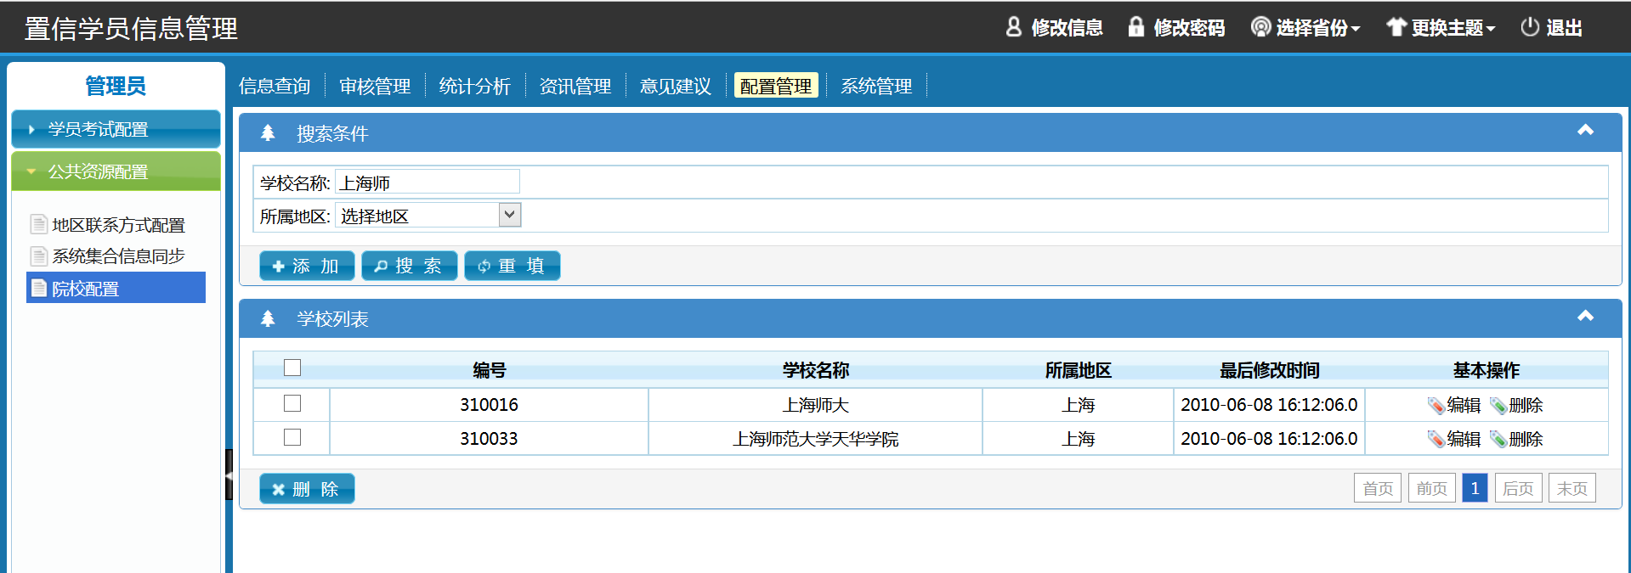1631x573 pixels.
Task: Click the 重填 reset button
Action: [513, 266]
